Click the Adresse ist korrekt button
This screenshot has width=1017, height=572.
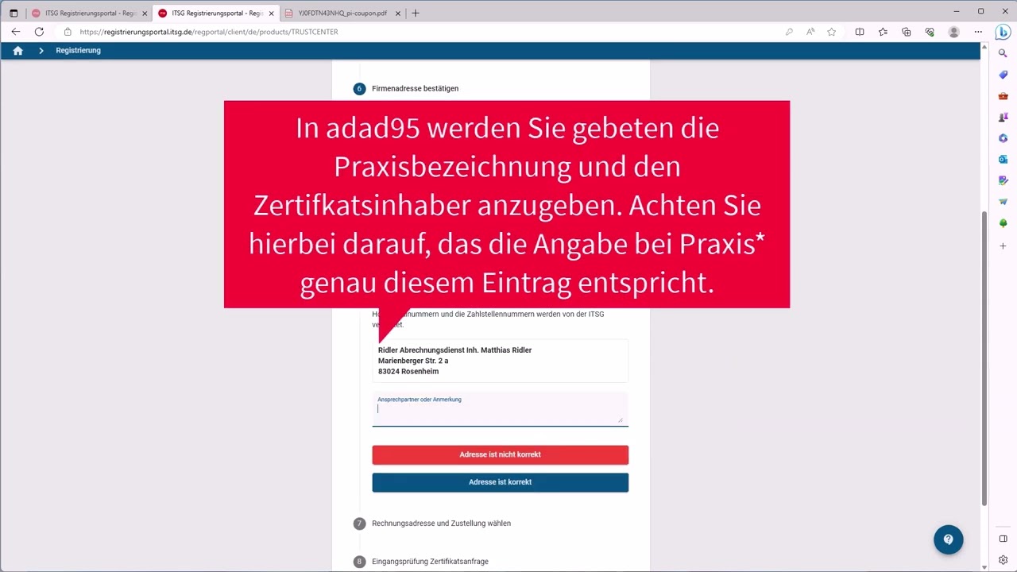pyautogui.click(x=500, y=481)
